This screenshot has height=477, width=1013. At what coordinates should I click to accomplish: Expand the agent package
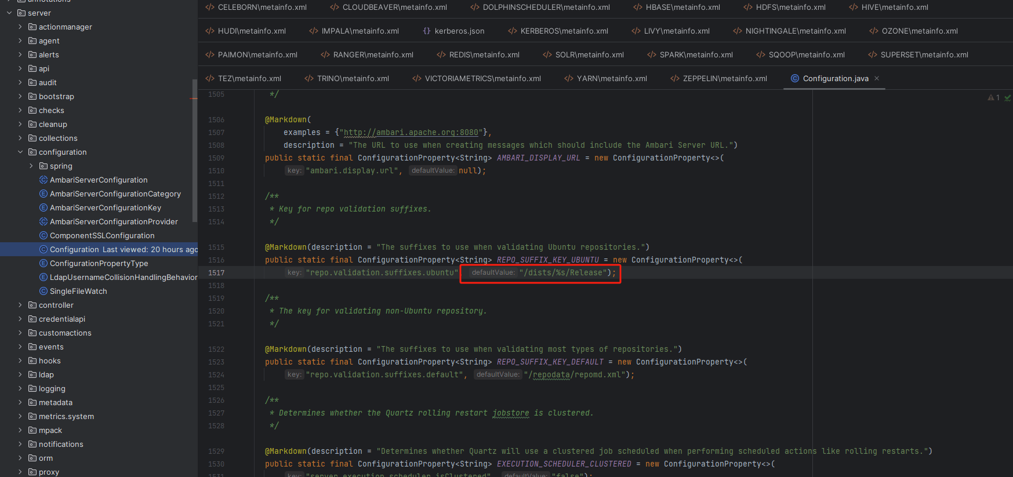pos(20,41)
